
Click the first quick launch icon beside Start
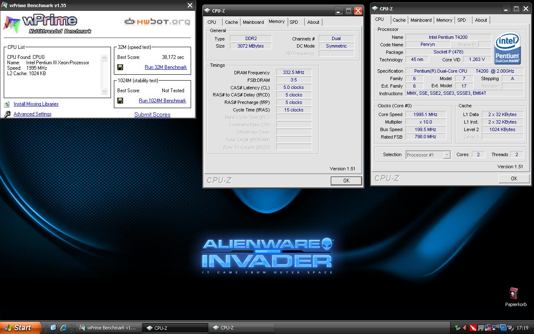coord(53,328)
